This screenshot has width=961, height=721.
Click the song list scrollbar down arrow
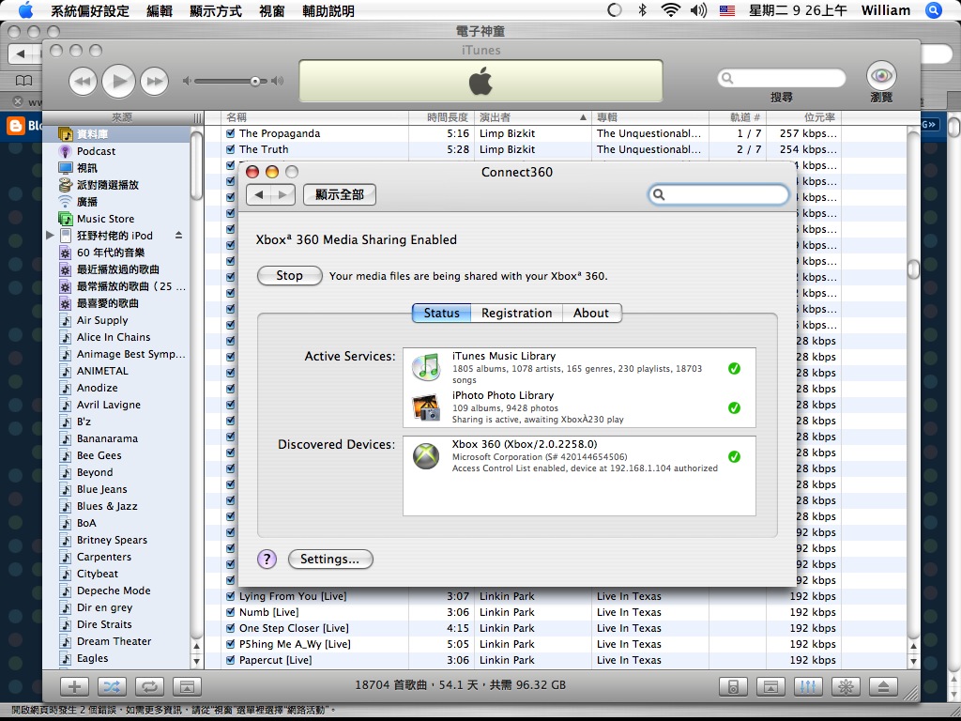tap(913, 661)
